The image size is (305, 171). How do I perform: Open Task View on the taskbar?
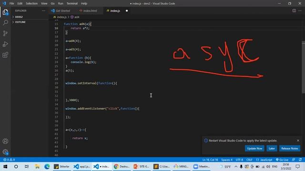point(27,167)
